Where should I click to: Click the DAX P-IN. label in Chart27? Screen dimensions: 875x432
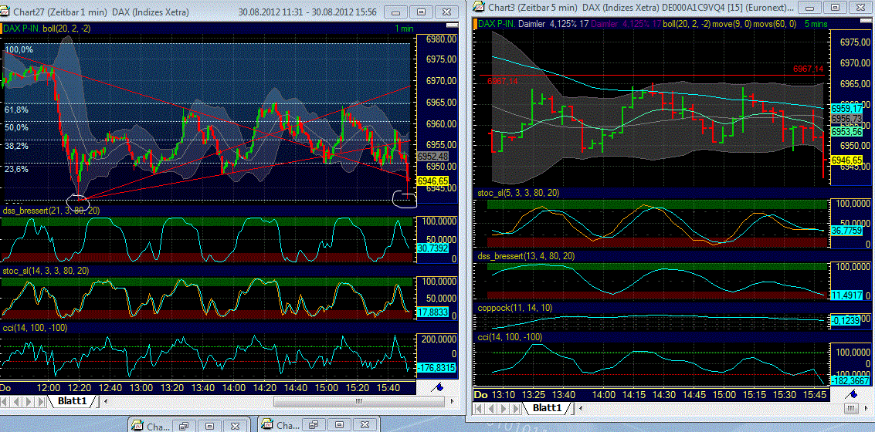coord(21,28)
